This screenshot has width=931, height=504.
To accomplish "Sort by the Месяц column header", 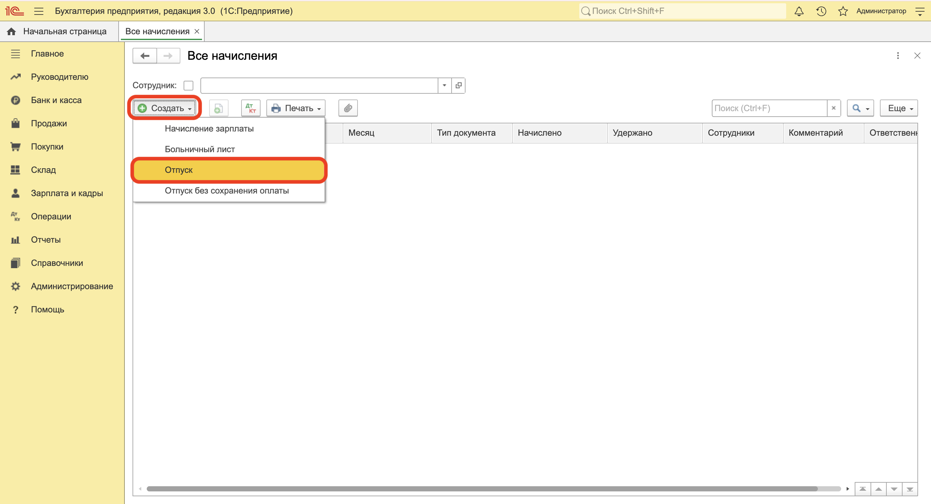I will (x=387, y=133).
